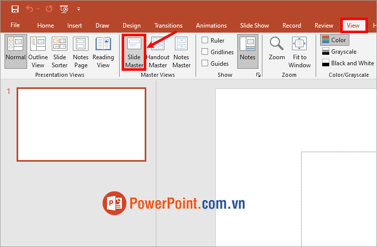The width and height of the screenshot is (377, 247).
Task: Open the File tab
Action: (x=15, y=25)
